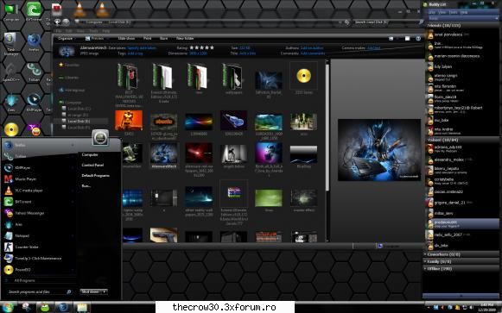The height and width of the screenshot is (313, 502).
Task: Open the green taskbar program icon
Action: point(45,307)
